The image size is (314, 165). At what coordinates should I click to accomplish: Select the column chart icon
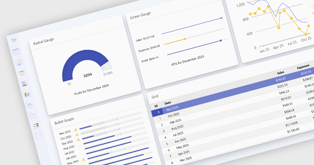(x=27, y=94)
